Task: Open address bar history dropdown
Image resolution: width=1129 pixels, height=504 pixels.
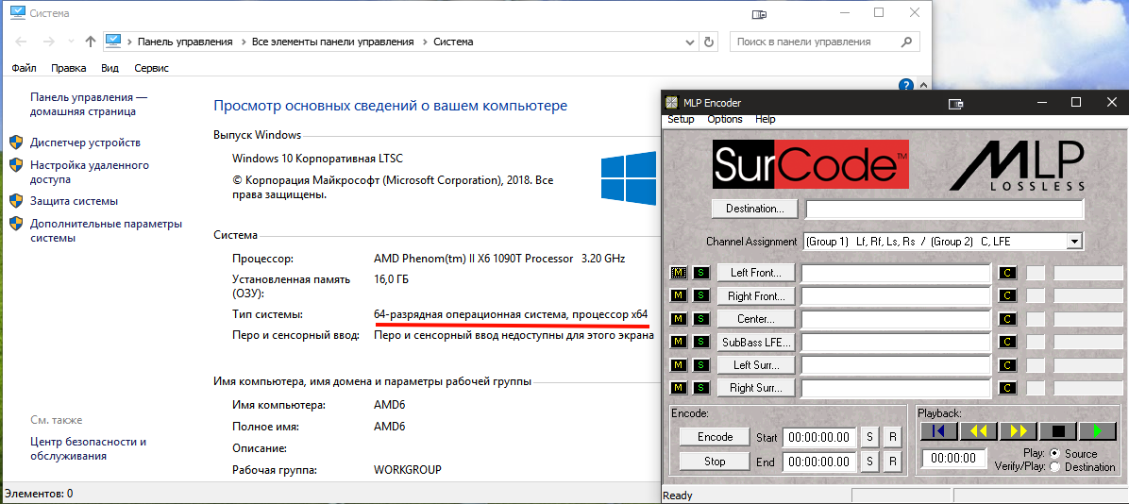Action: tap(690, 42)
